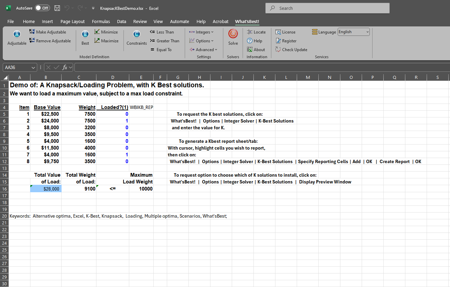The width and height of the screenshot is (450, 287).
Task: Select row 16 header
Action: coord(4,189)
